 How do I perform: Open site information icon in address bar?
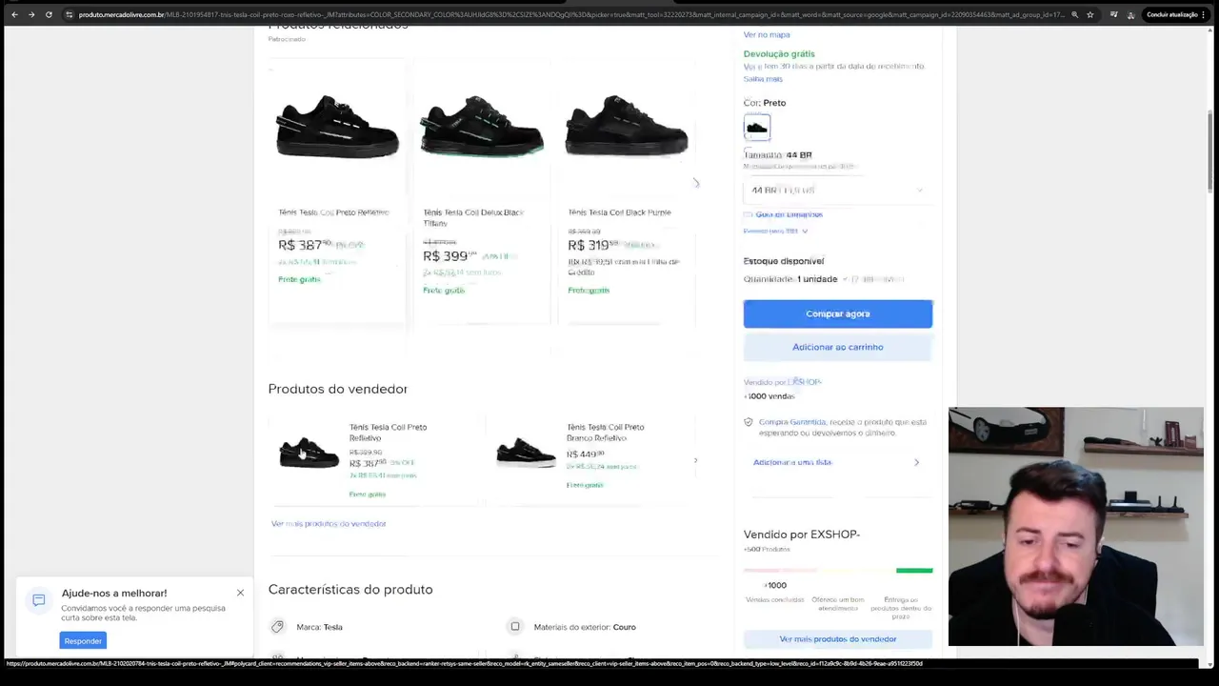tap(69, 14)
